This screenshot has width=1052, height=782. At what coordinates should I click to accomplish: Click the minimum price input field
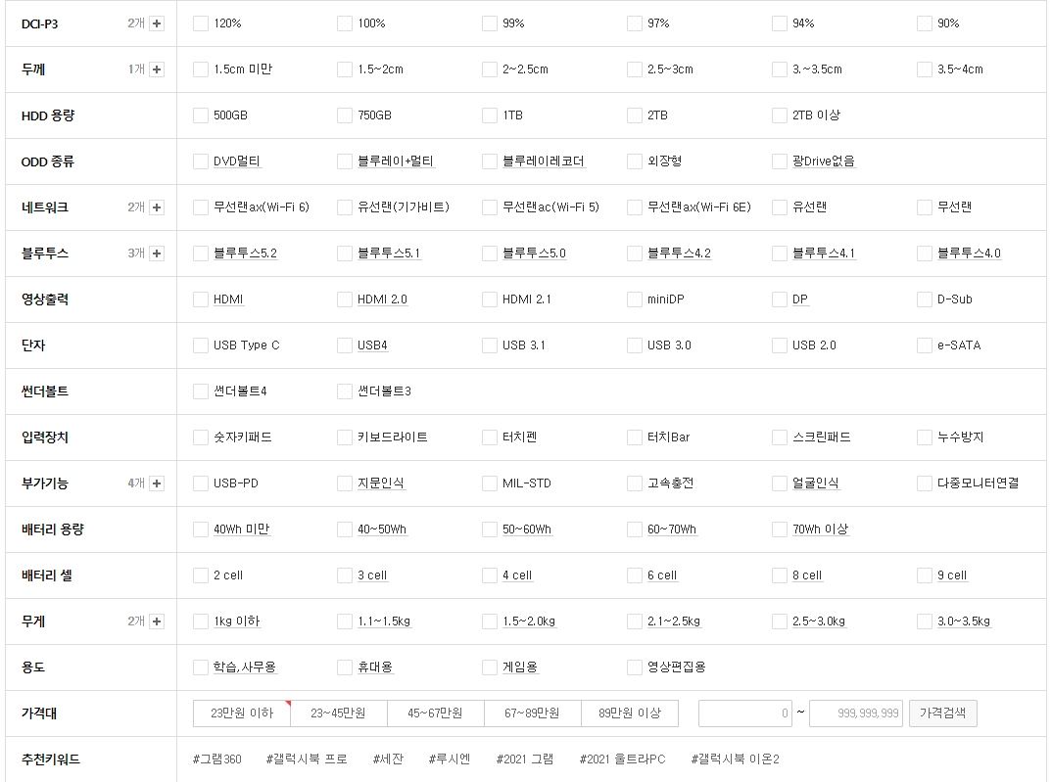[745, 713]
